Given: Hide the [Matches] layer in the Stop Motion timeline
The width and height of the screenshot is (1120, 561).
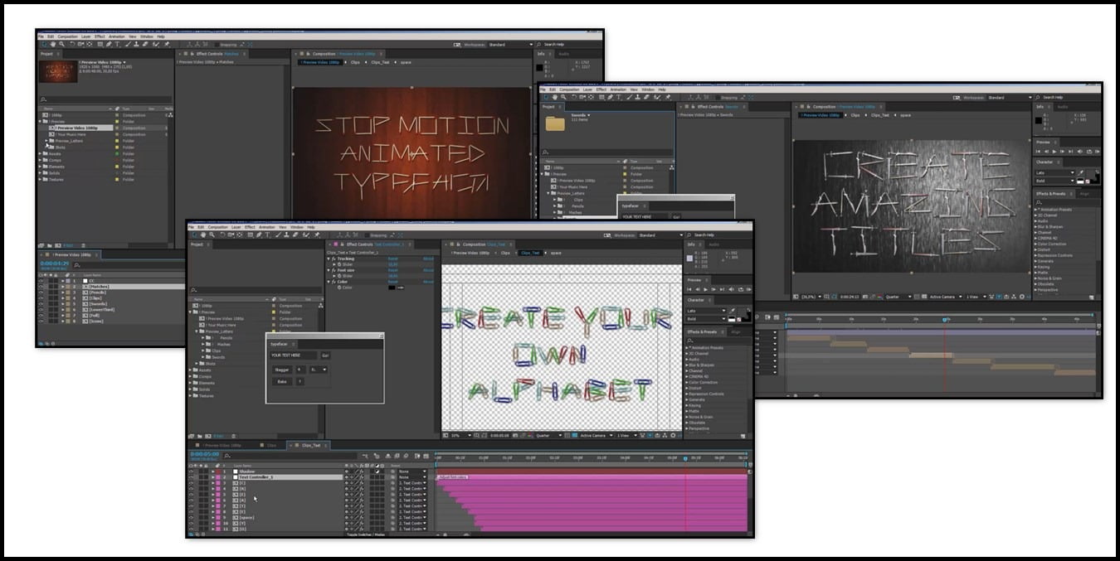Looking at the screenshot, I should point(41,286).
